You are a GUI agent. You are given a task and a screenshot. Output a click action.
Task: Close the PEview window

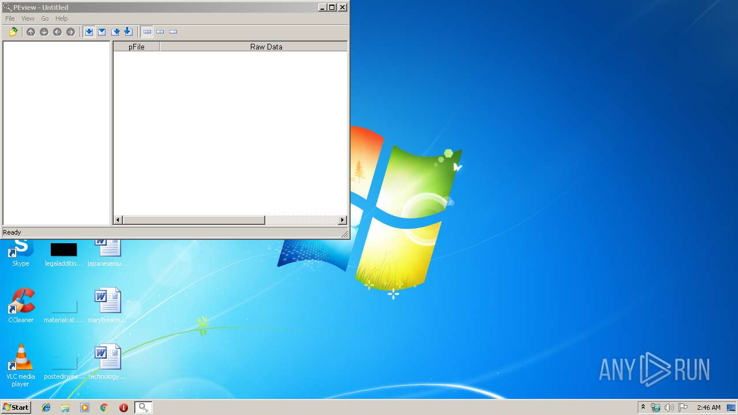click(x=342, y=7)
